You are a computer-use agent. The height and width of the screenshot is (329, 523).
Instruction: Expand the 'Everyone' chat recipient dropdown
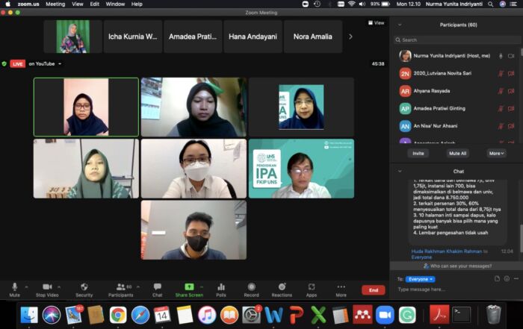421,279
